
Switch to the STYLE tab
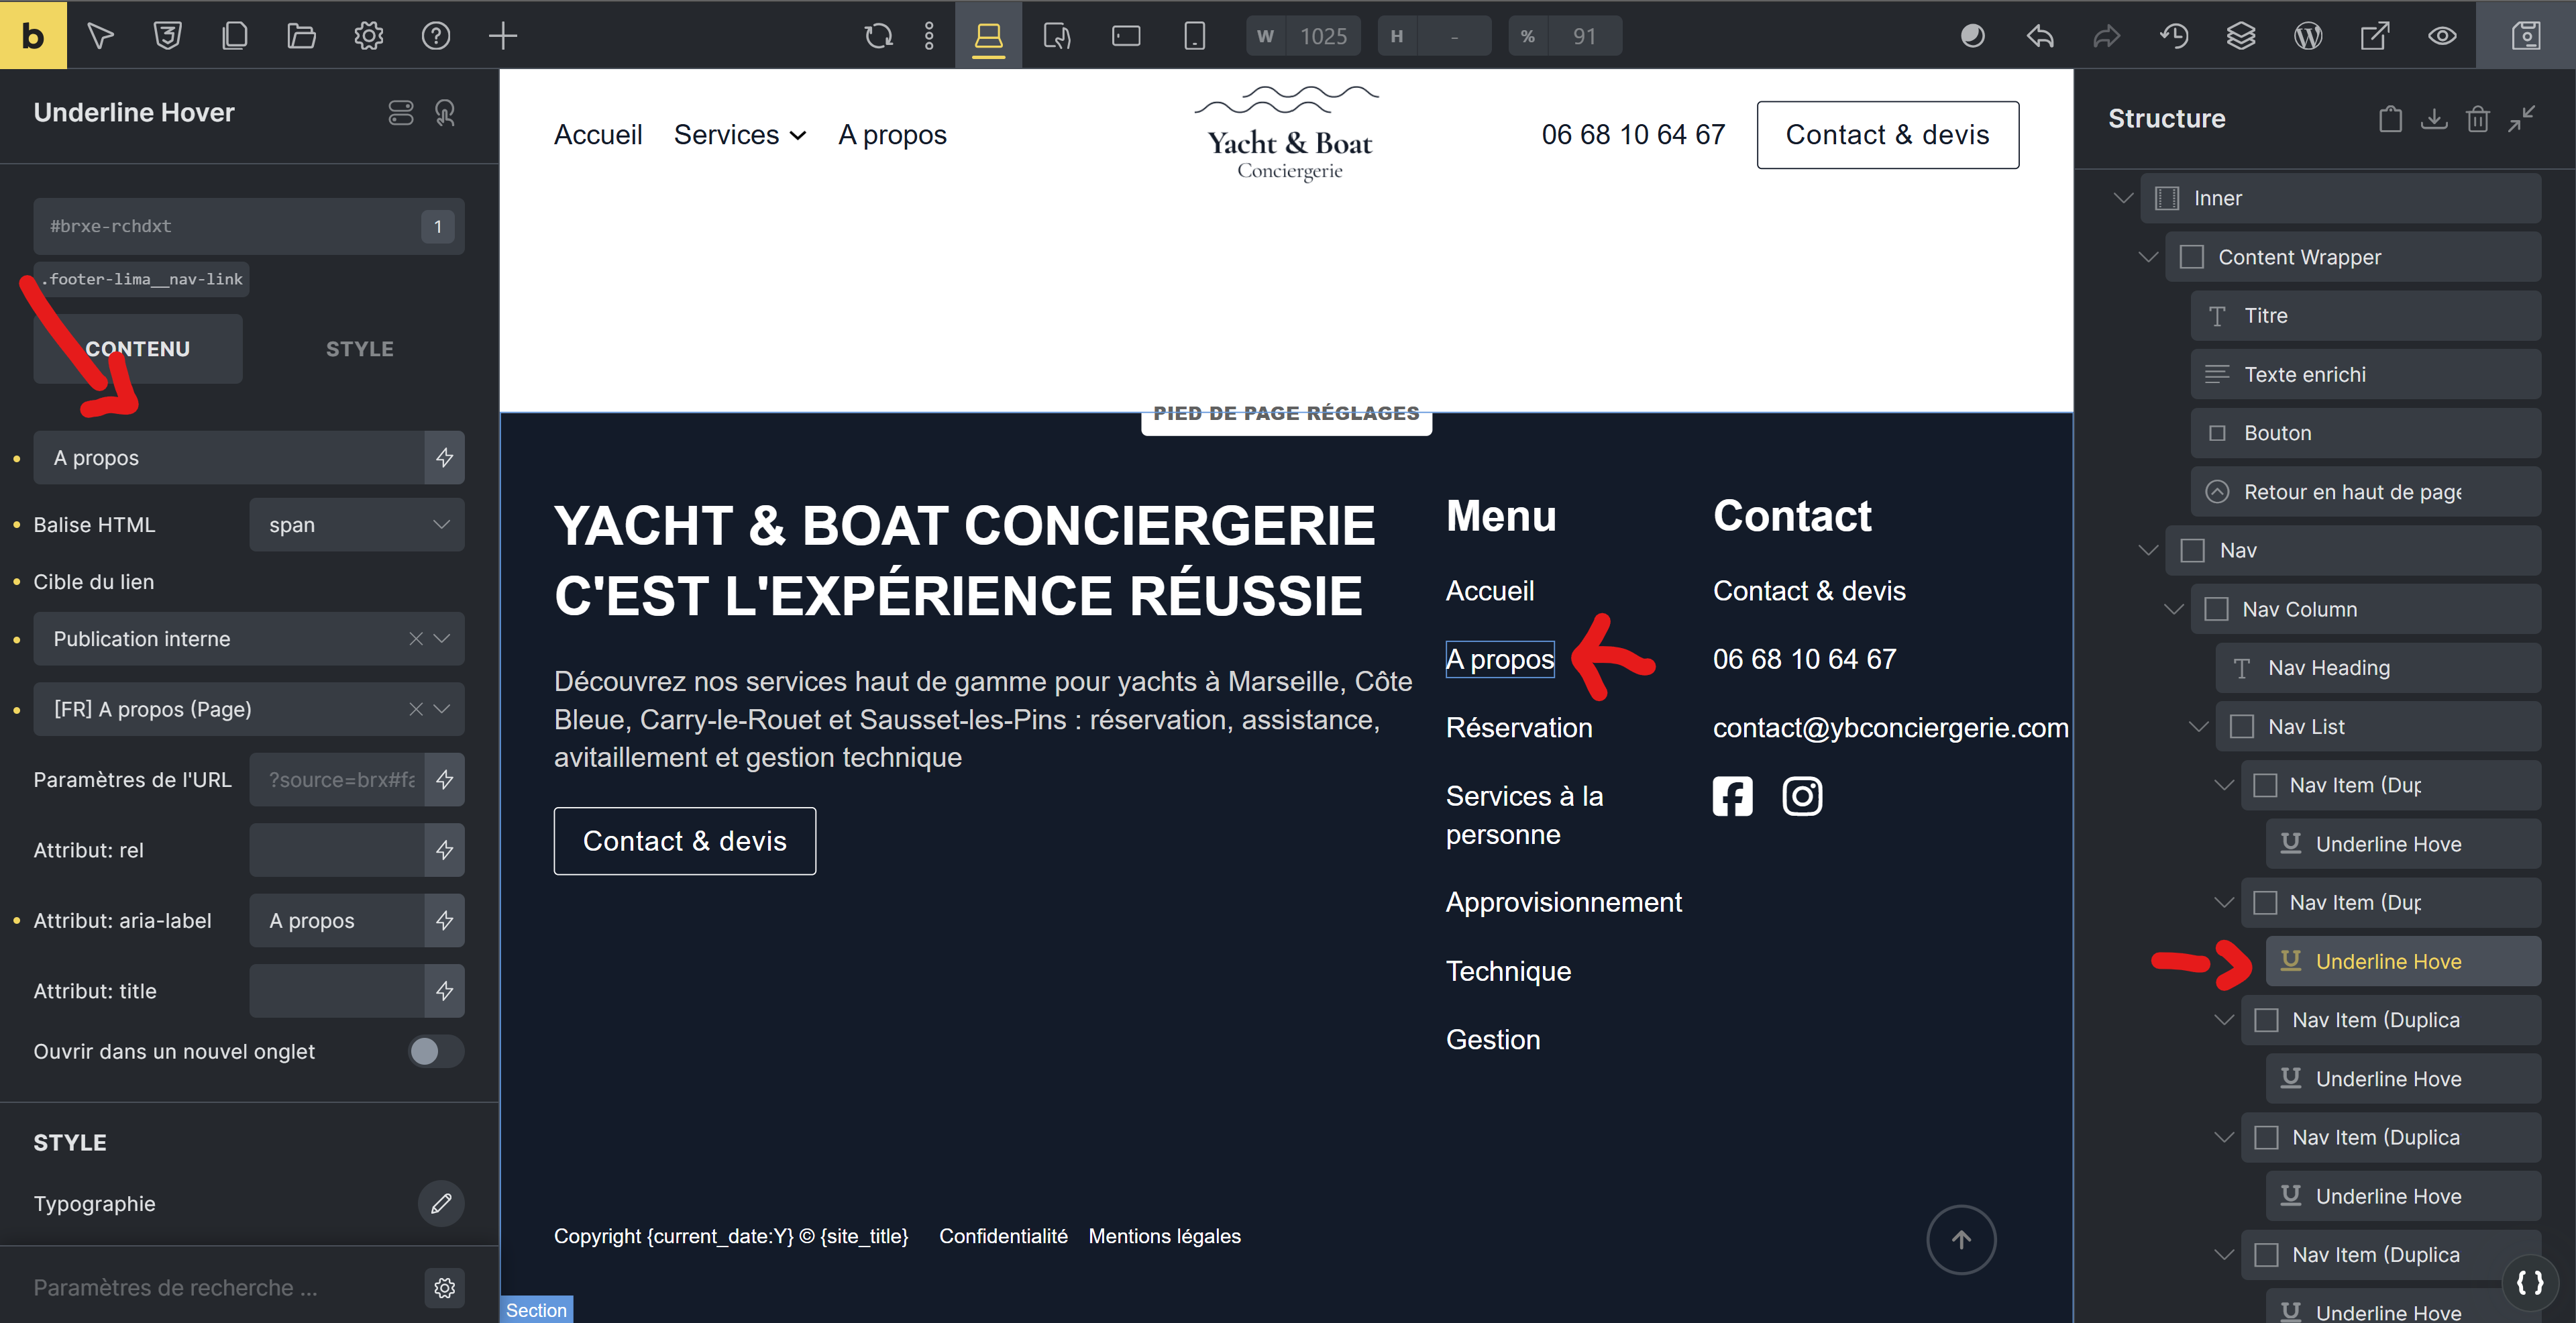coord(360,349)
